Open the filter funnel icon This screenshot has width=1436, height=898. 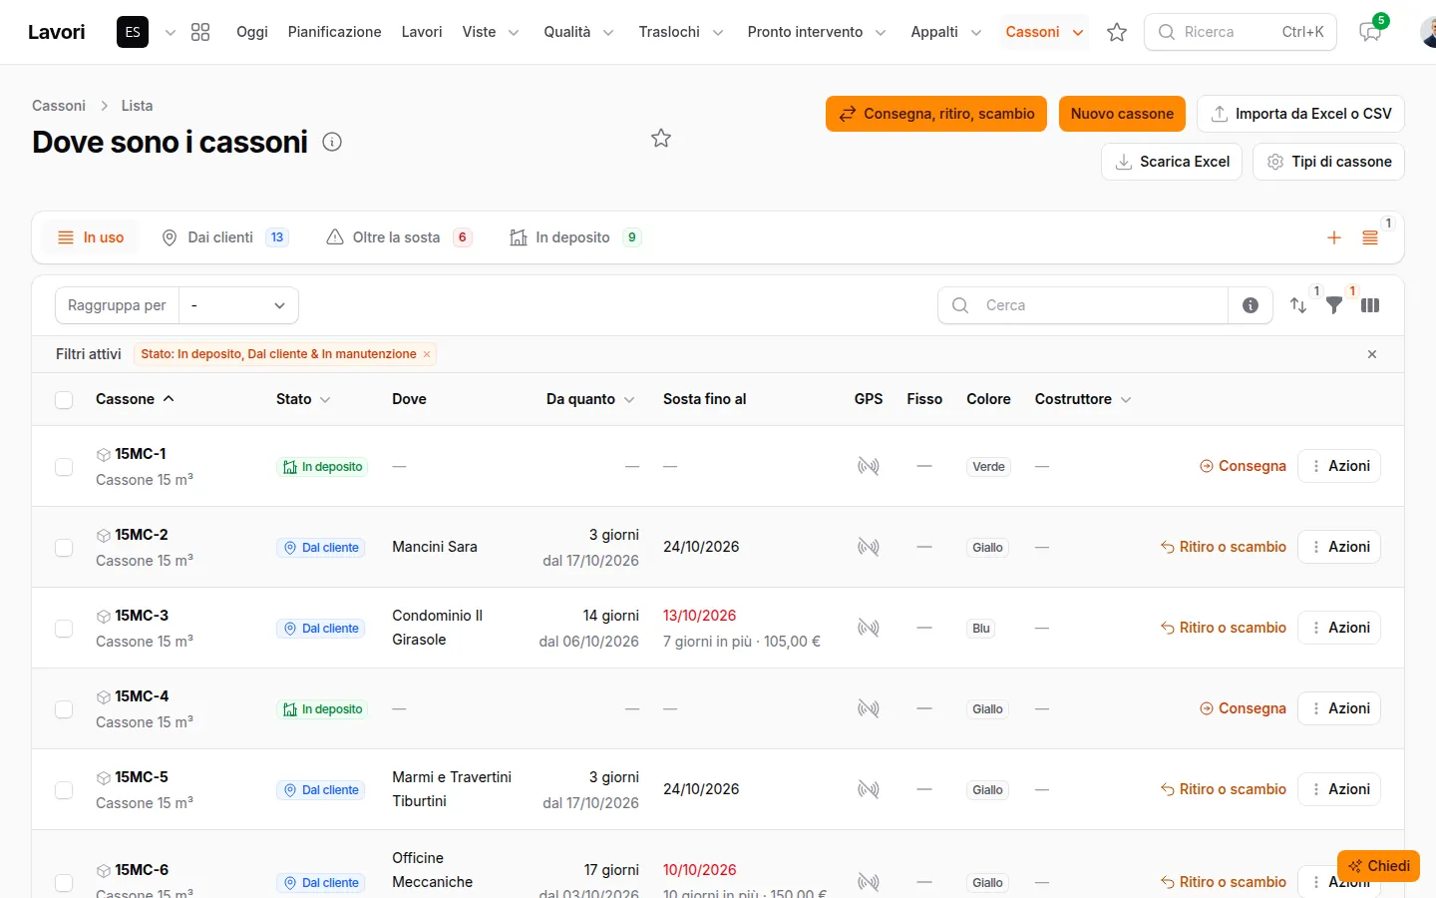(1334, 305)
